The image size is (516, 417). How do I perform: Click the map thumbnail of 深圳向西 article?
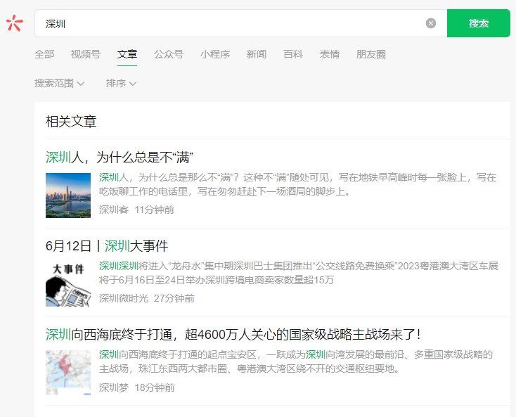click(68, 373)
